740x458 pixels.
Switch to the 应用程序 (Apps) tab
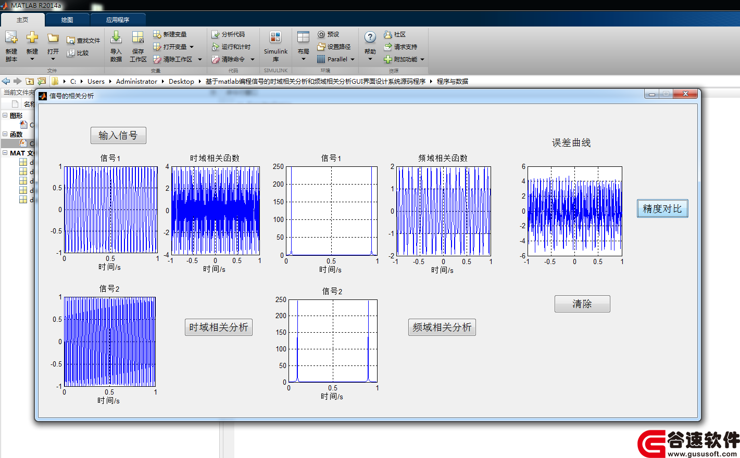[118, 20]
